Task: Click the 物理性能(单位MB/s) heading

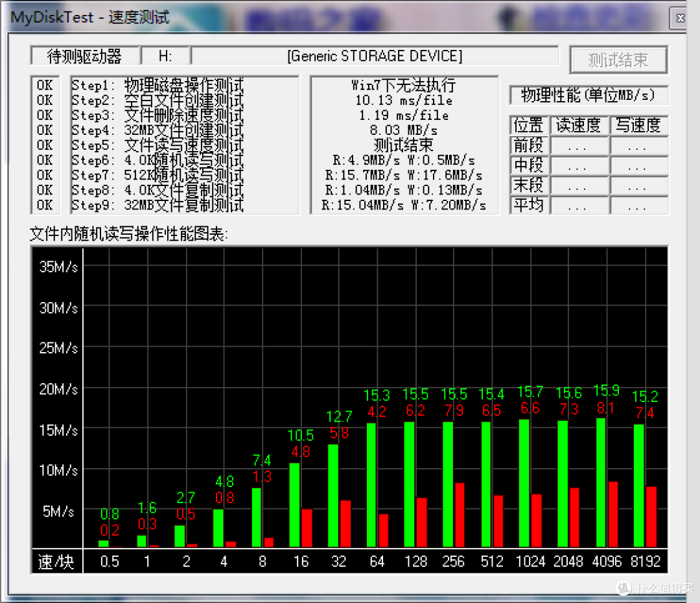Action: (x=589, y=95)
